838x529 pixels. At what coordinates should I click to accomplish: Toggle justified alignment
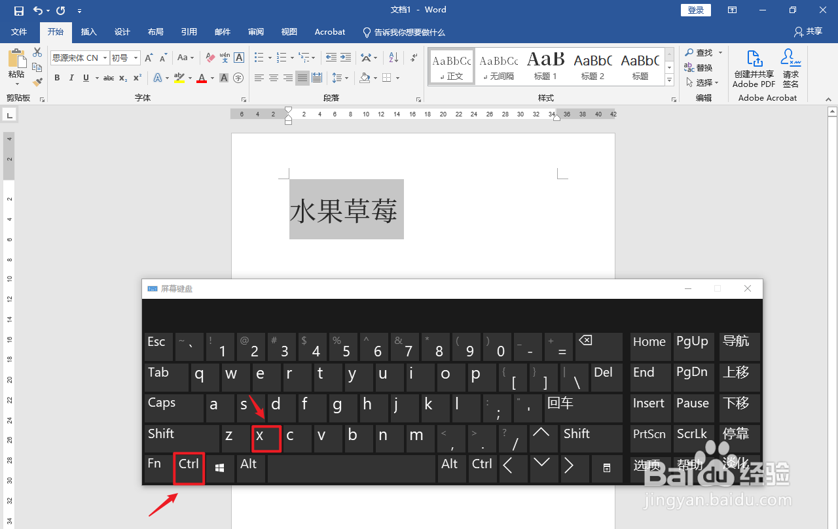(x=302, y=78)
